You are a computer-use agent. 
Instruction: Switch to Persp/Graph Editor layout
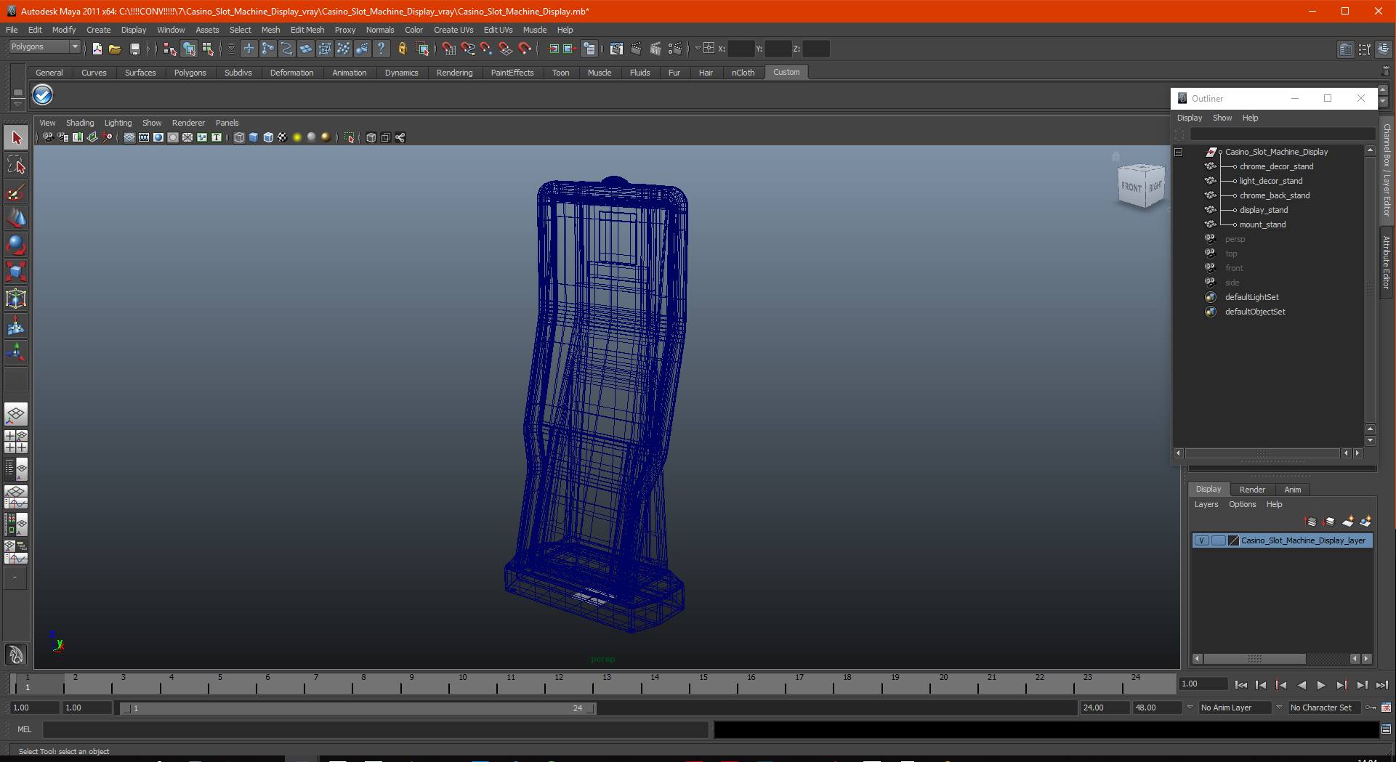tap(16, 497)
